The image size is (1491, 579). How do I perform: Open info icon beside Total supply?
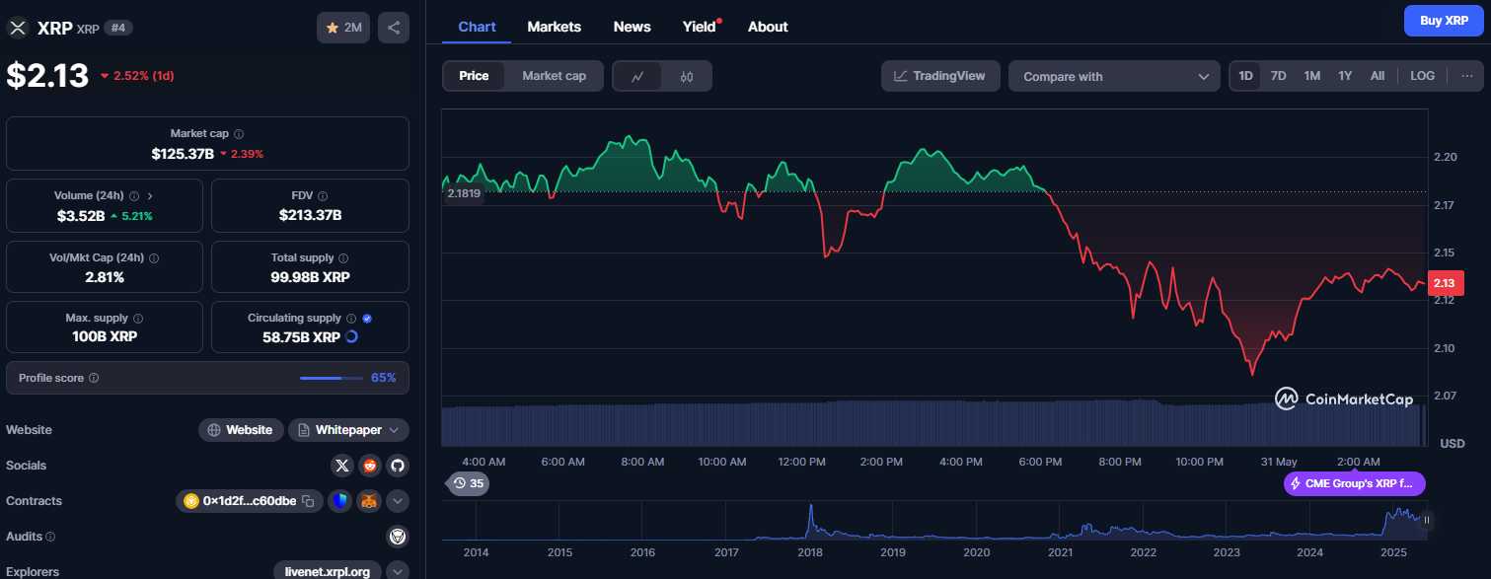pos(342,257)
